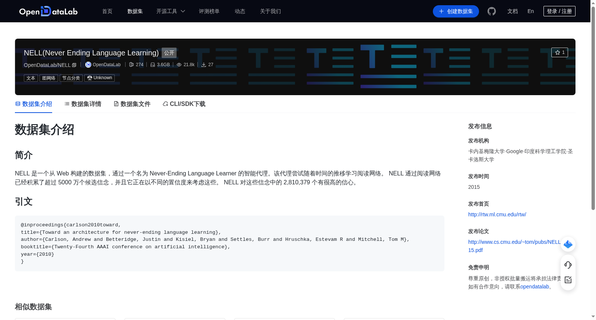Open the rtw.ml.cmu.edu homepage link
This screenshot has height=320, width=596.
(497, 214)
